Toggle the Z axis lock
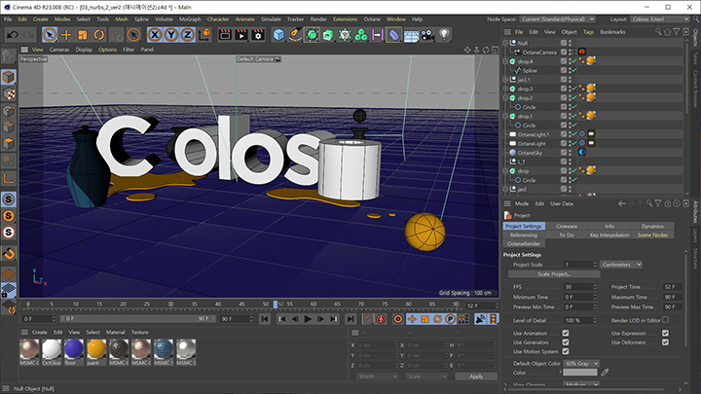 (x=188, y=35)
